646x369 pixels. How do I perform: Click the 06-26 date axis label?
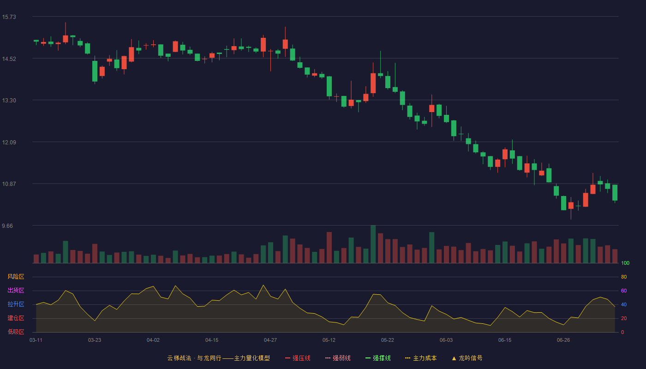(563, 340)
